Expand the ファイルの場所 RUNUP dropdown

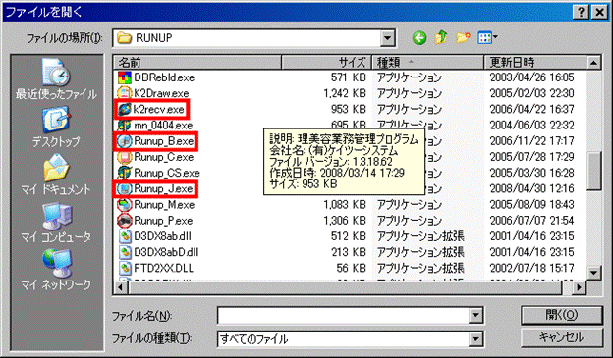(x=387, y=38)
